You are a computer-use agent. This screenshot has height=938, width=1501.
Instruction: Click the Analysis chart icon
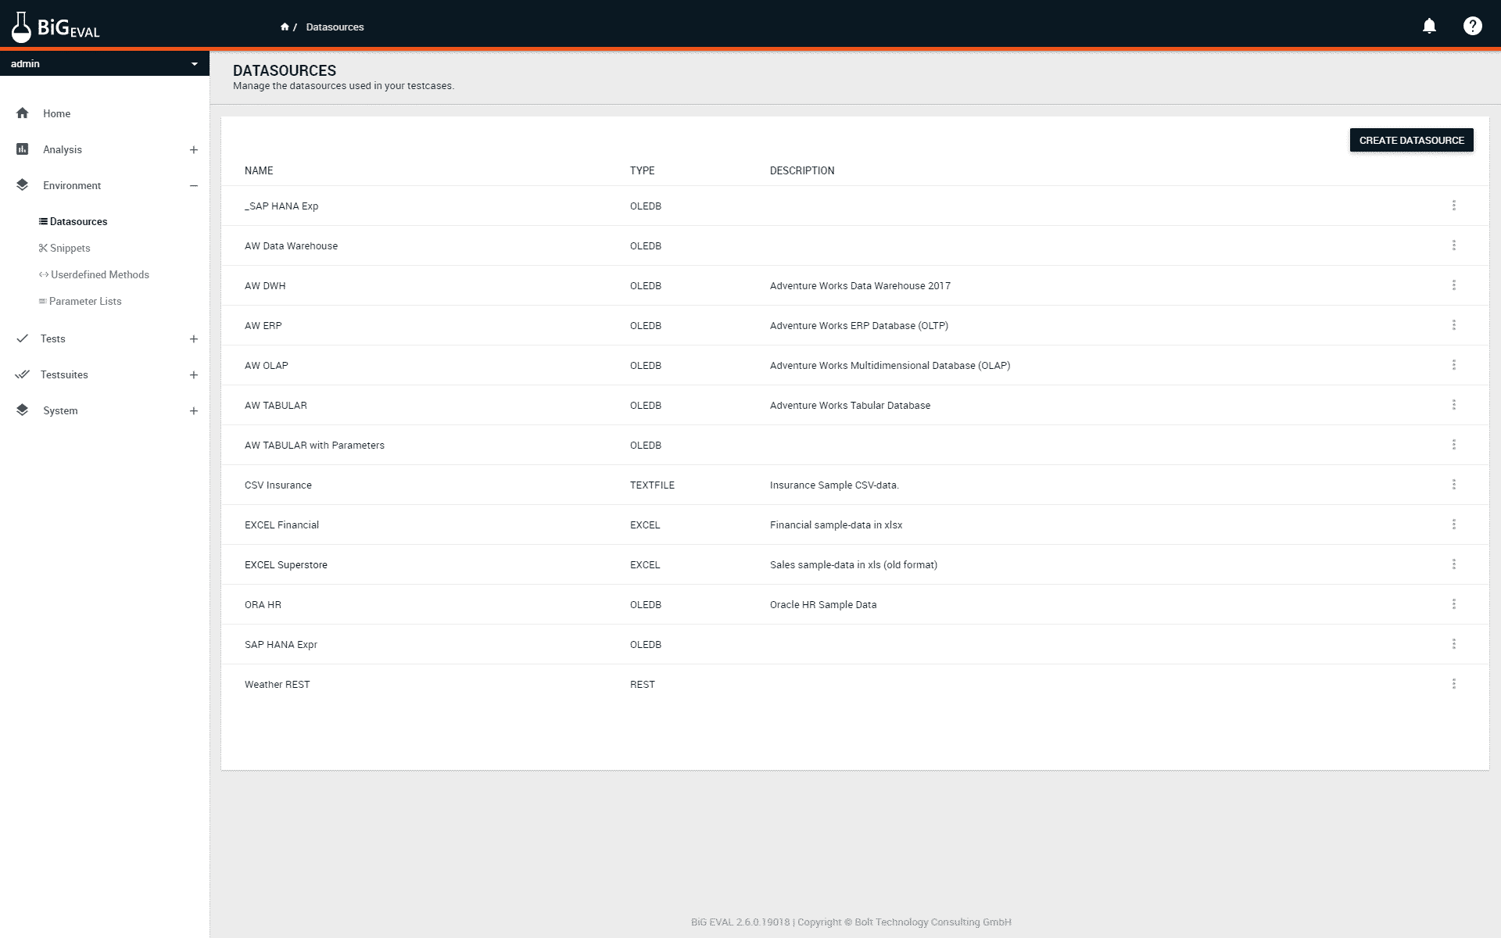[22, 149]
